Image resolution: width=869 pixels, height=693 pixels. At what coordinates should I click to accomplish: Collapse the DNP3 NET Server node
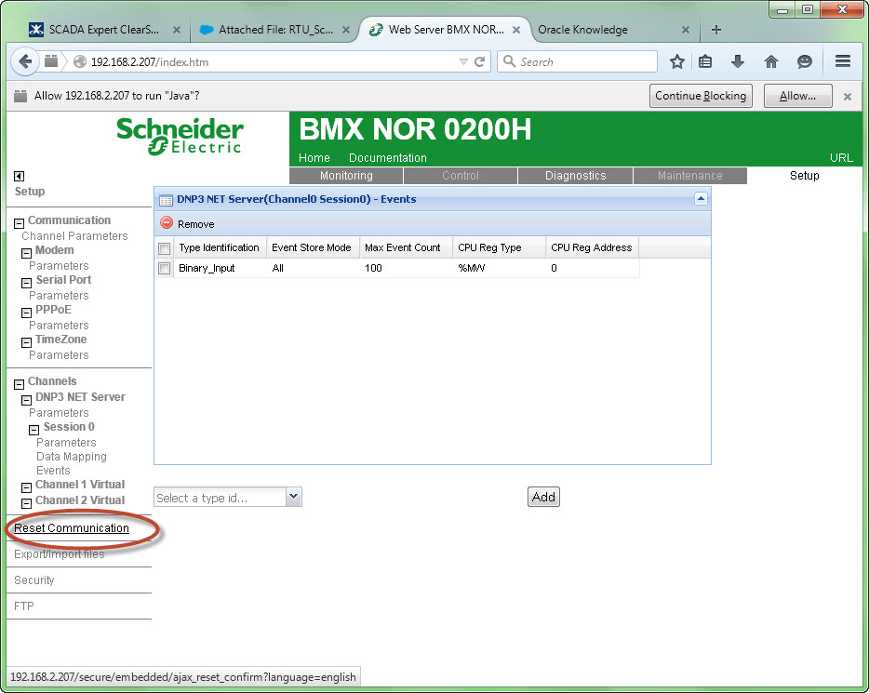click(26, 400)
